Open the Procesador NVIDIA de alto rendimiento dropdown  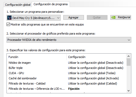coord(69,40)
